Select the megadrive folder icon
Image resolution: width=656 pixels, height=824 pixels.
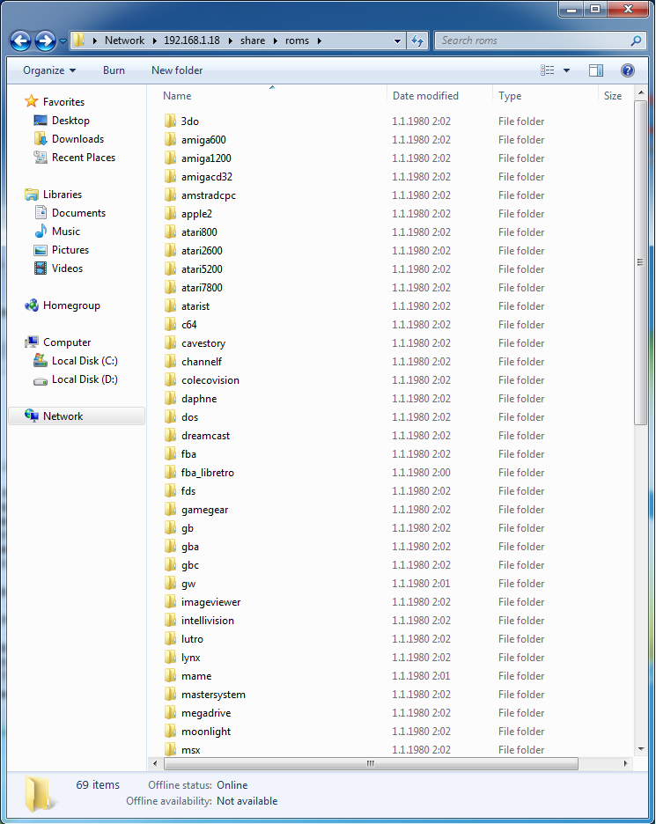170,712
